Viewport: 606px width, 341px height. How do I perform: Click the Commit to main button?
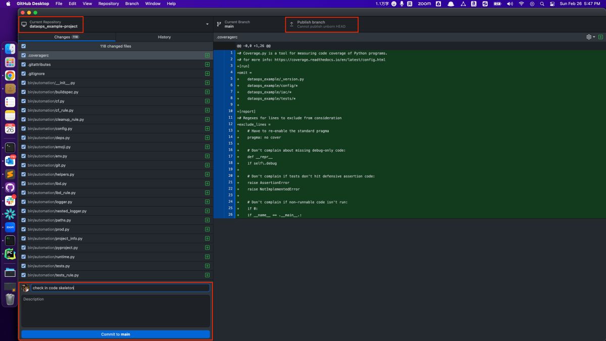116,334
